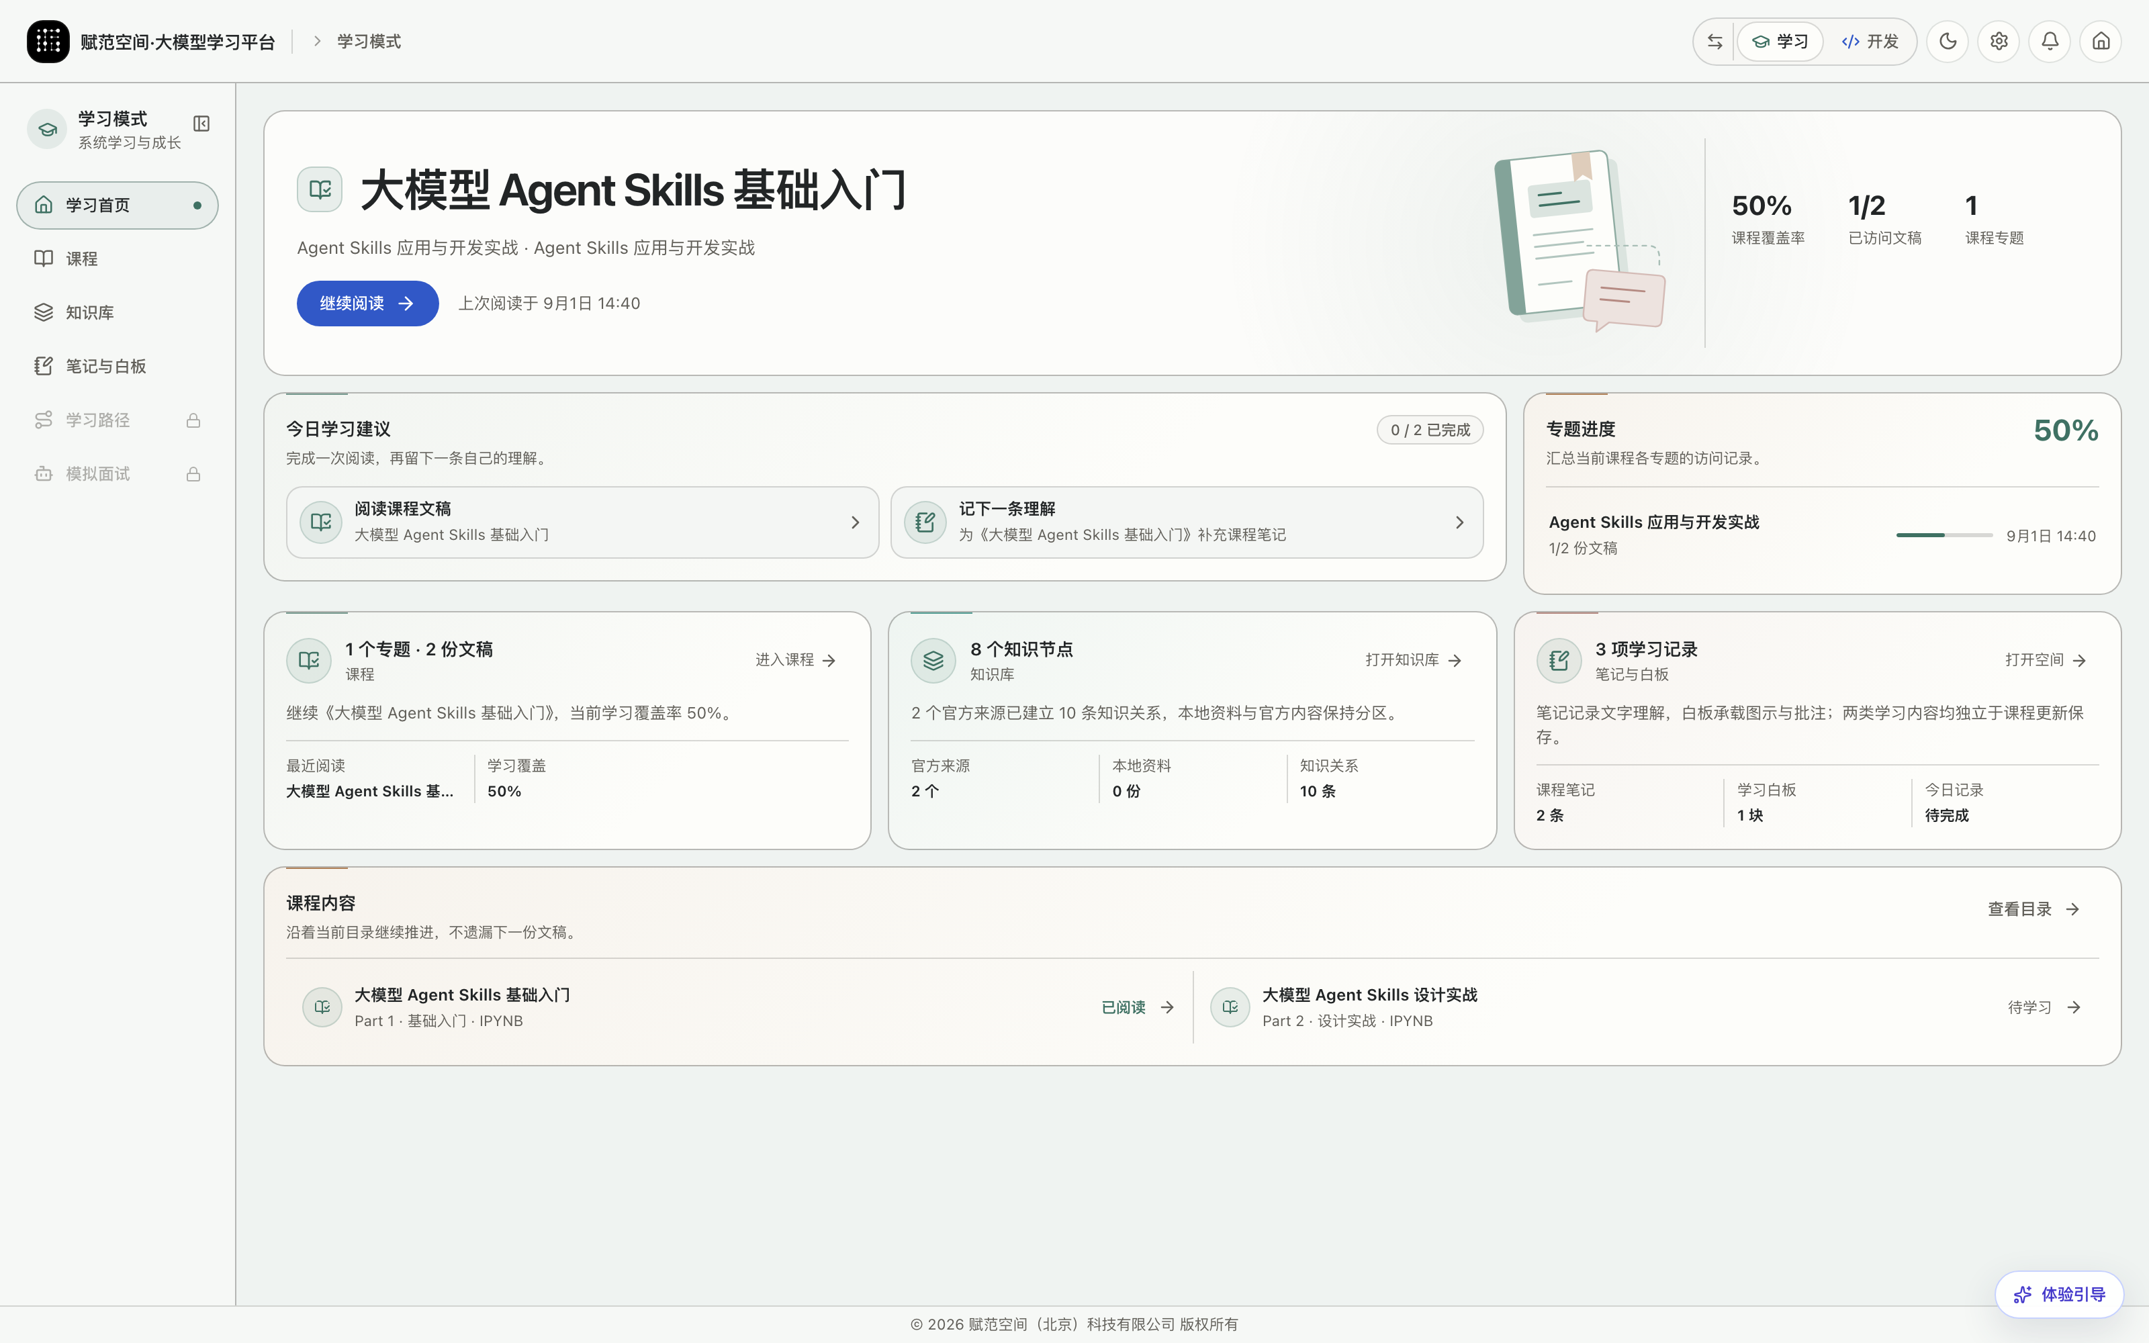Open 阅读课程文稿 suggestion chevron

855,522
